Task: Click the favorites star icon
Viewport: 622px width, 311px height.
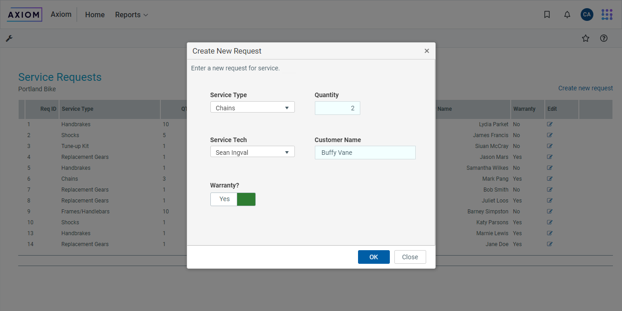Action: click(x=586, y=39)
